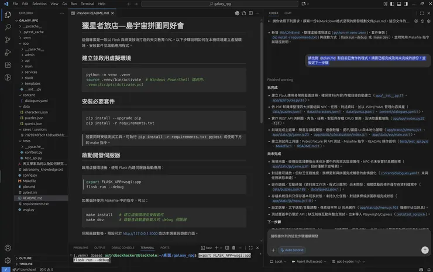
Task: Open the gpt-5-codex model dropdown
Action: (x=348, y=261)
